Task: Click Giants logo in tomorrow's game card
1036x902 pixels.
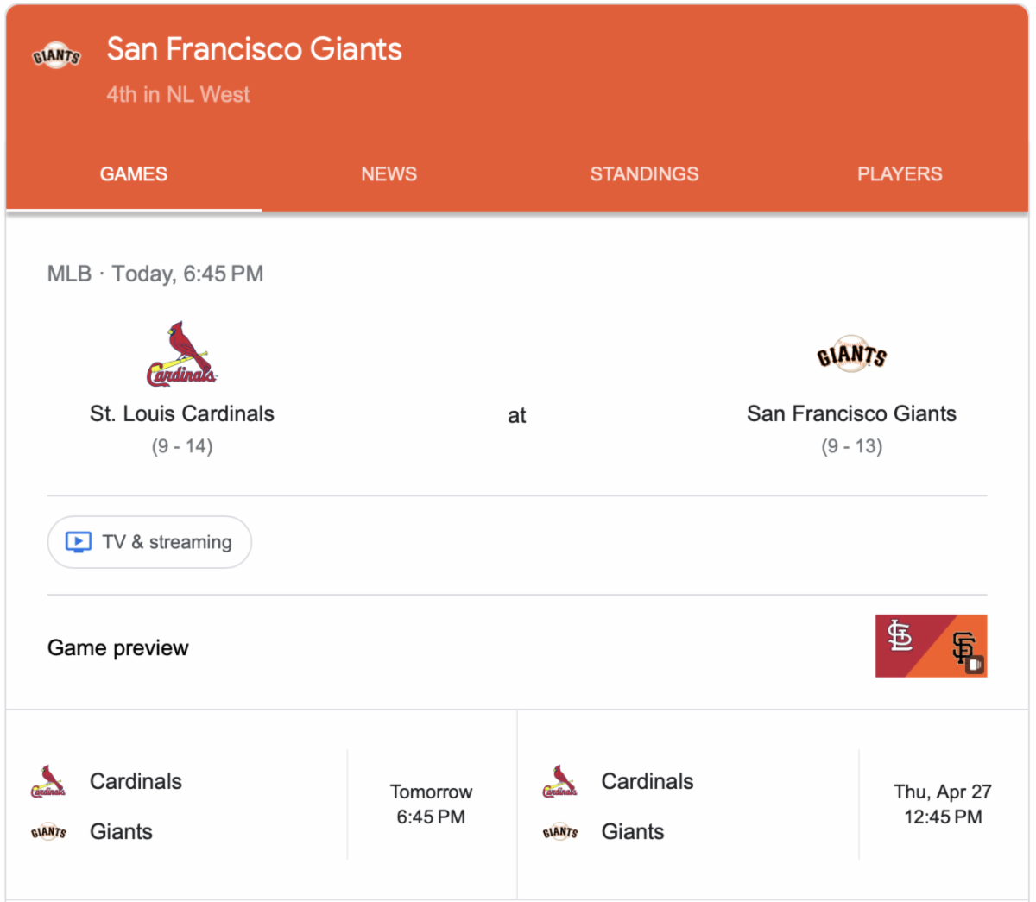Action: 48,832
